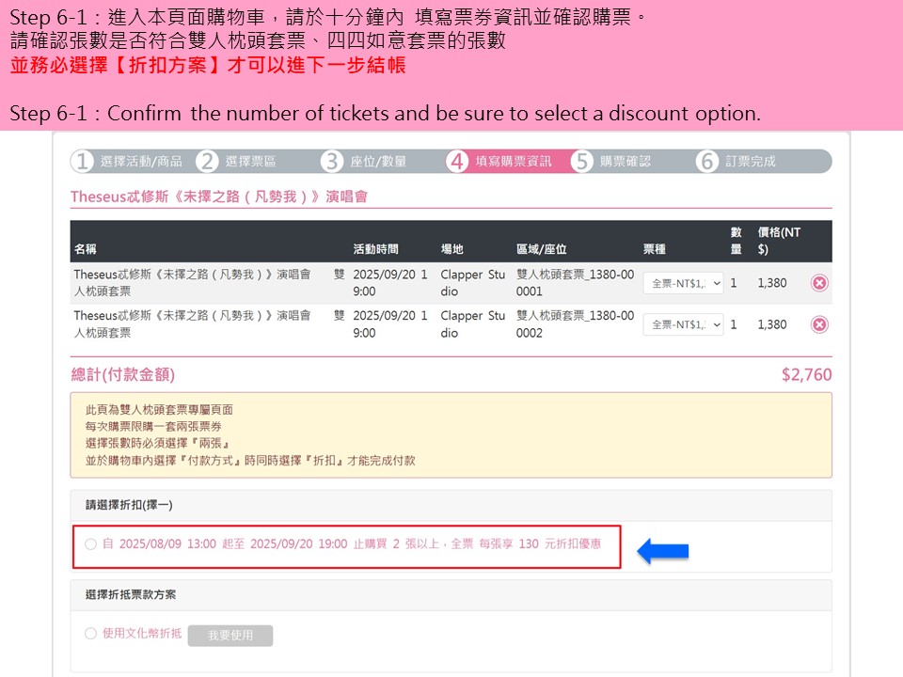903x677 pixels.
Task: Switch to 座位/數量 step tab
Action: pyautogui.click(x=378, y=162)
